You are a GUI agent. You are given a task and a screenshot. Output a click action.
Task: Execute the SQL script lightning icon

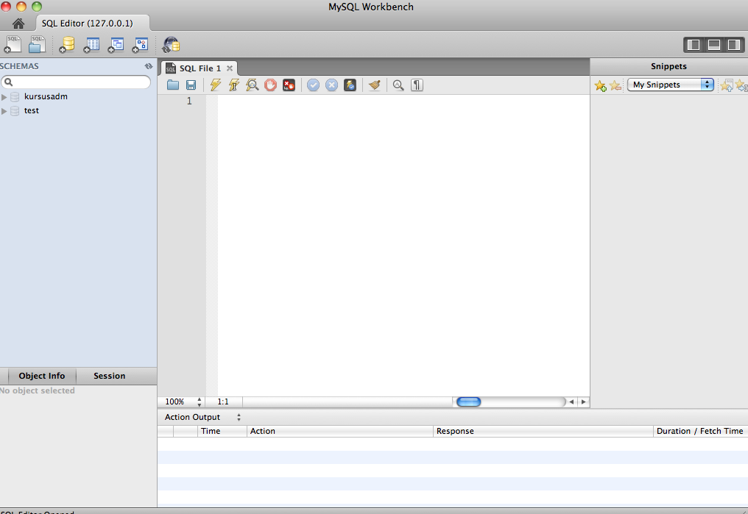coord(215,85)
